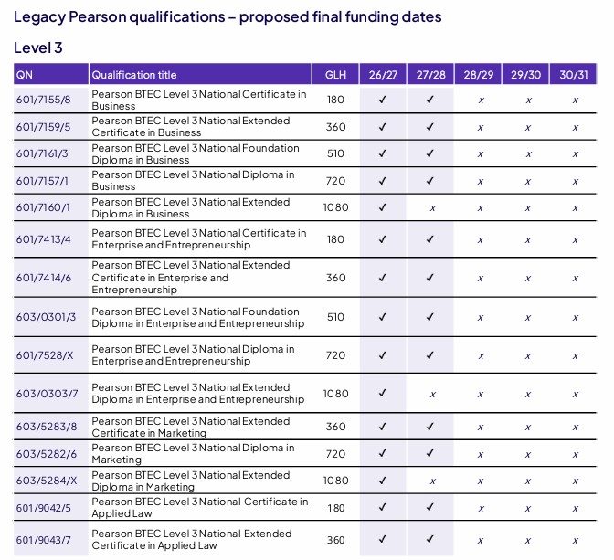Click the 27/28 checkmark for 601/7159/5

coord(430,127)
